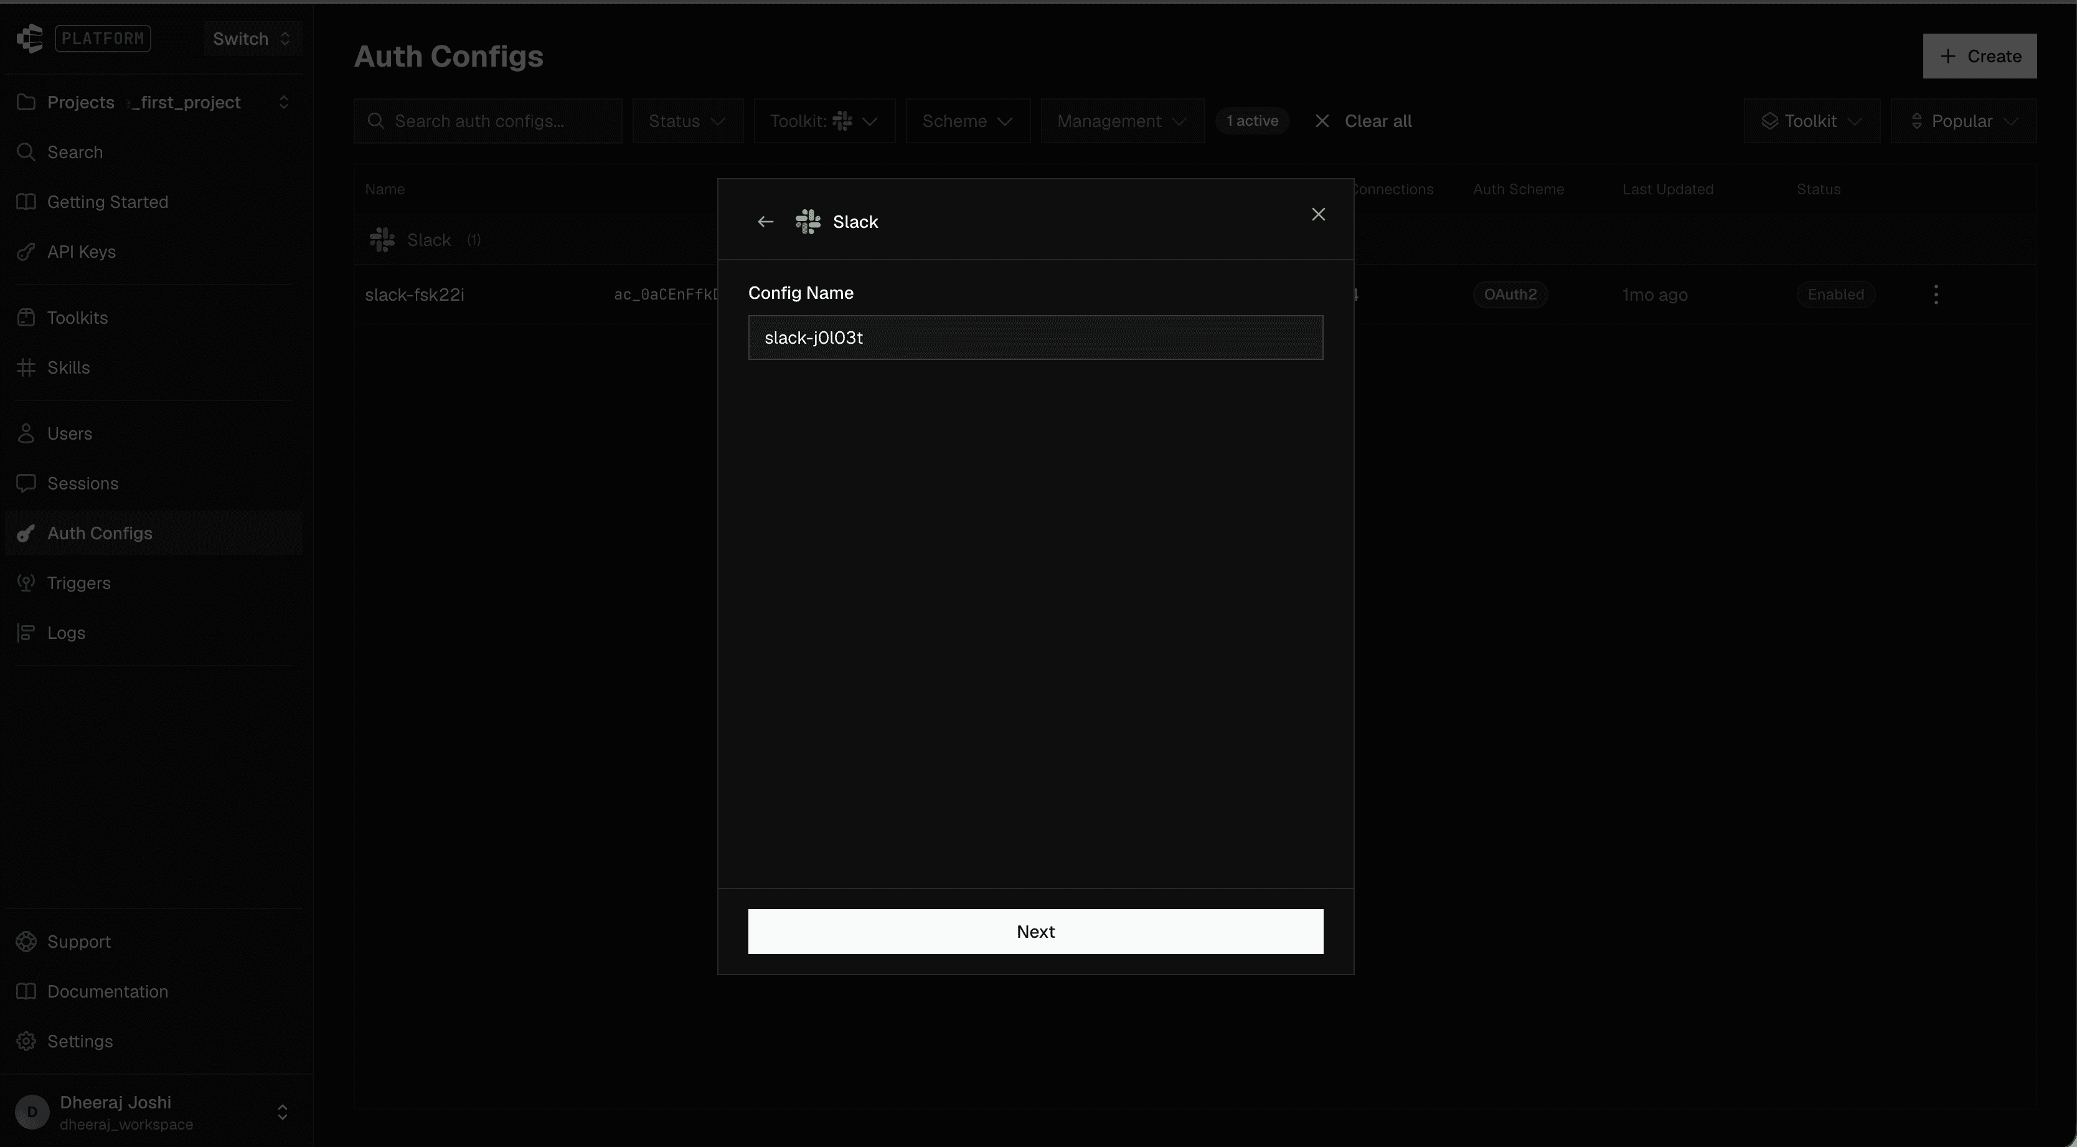Expand the Projects first_project selector

pos(153,103)
